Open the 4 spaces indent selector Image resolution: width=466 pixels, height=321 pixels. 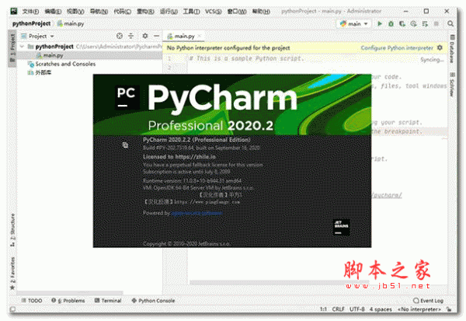[x=381, y=309]
